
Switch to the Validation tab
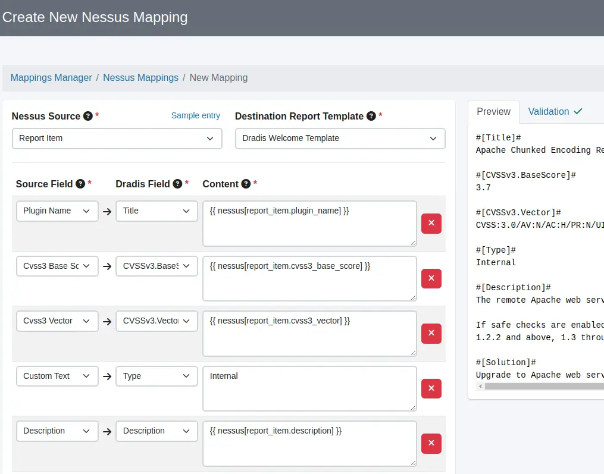point(555,112)
